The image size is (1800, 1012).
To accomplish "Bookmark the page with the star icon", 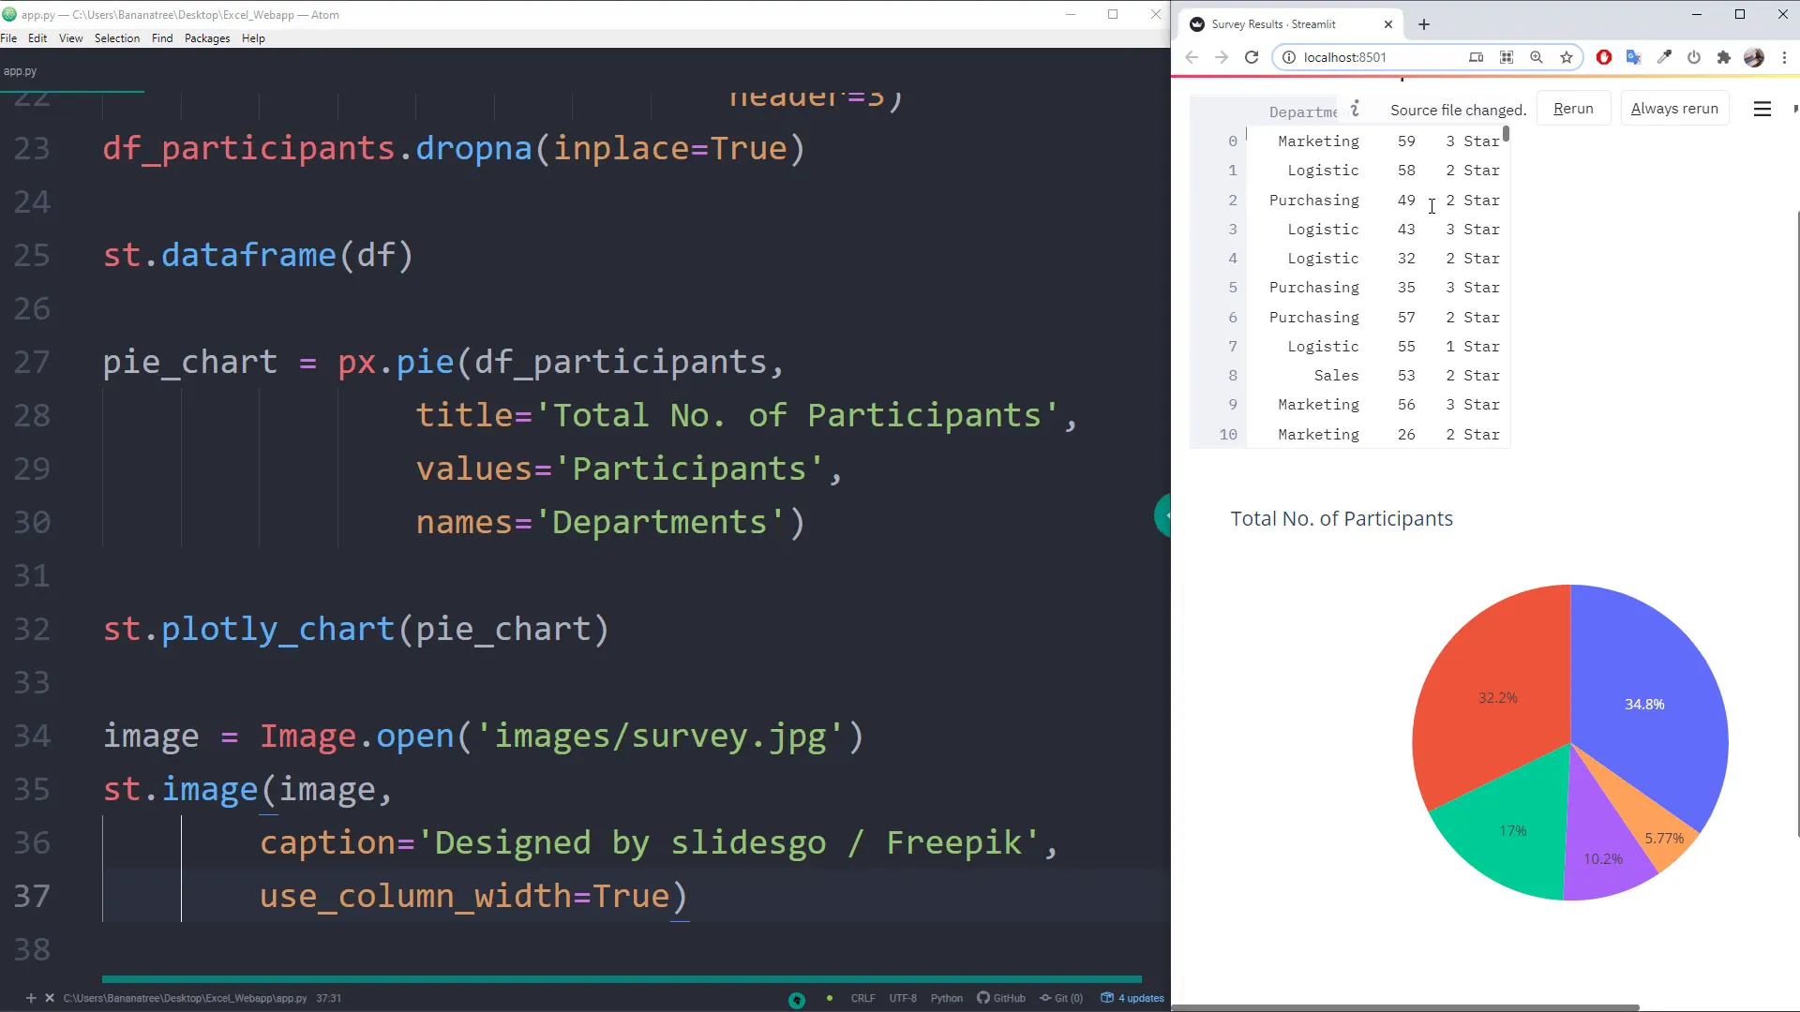I will 1567,57.
